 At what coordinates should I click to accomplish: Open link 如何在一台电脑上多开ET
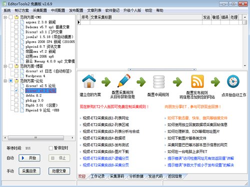pos(187,152)
